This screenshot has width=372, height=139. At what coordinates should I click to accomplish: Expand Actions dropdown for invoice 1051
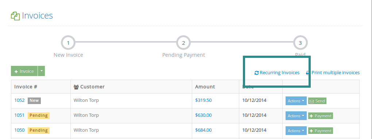coord(296,116)
